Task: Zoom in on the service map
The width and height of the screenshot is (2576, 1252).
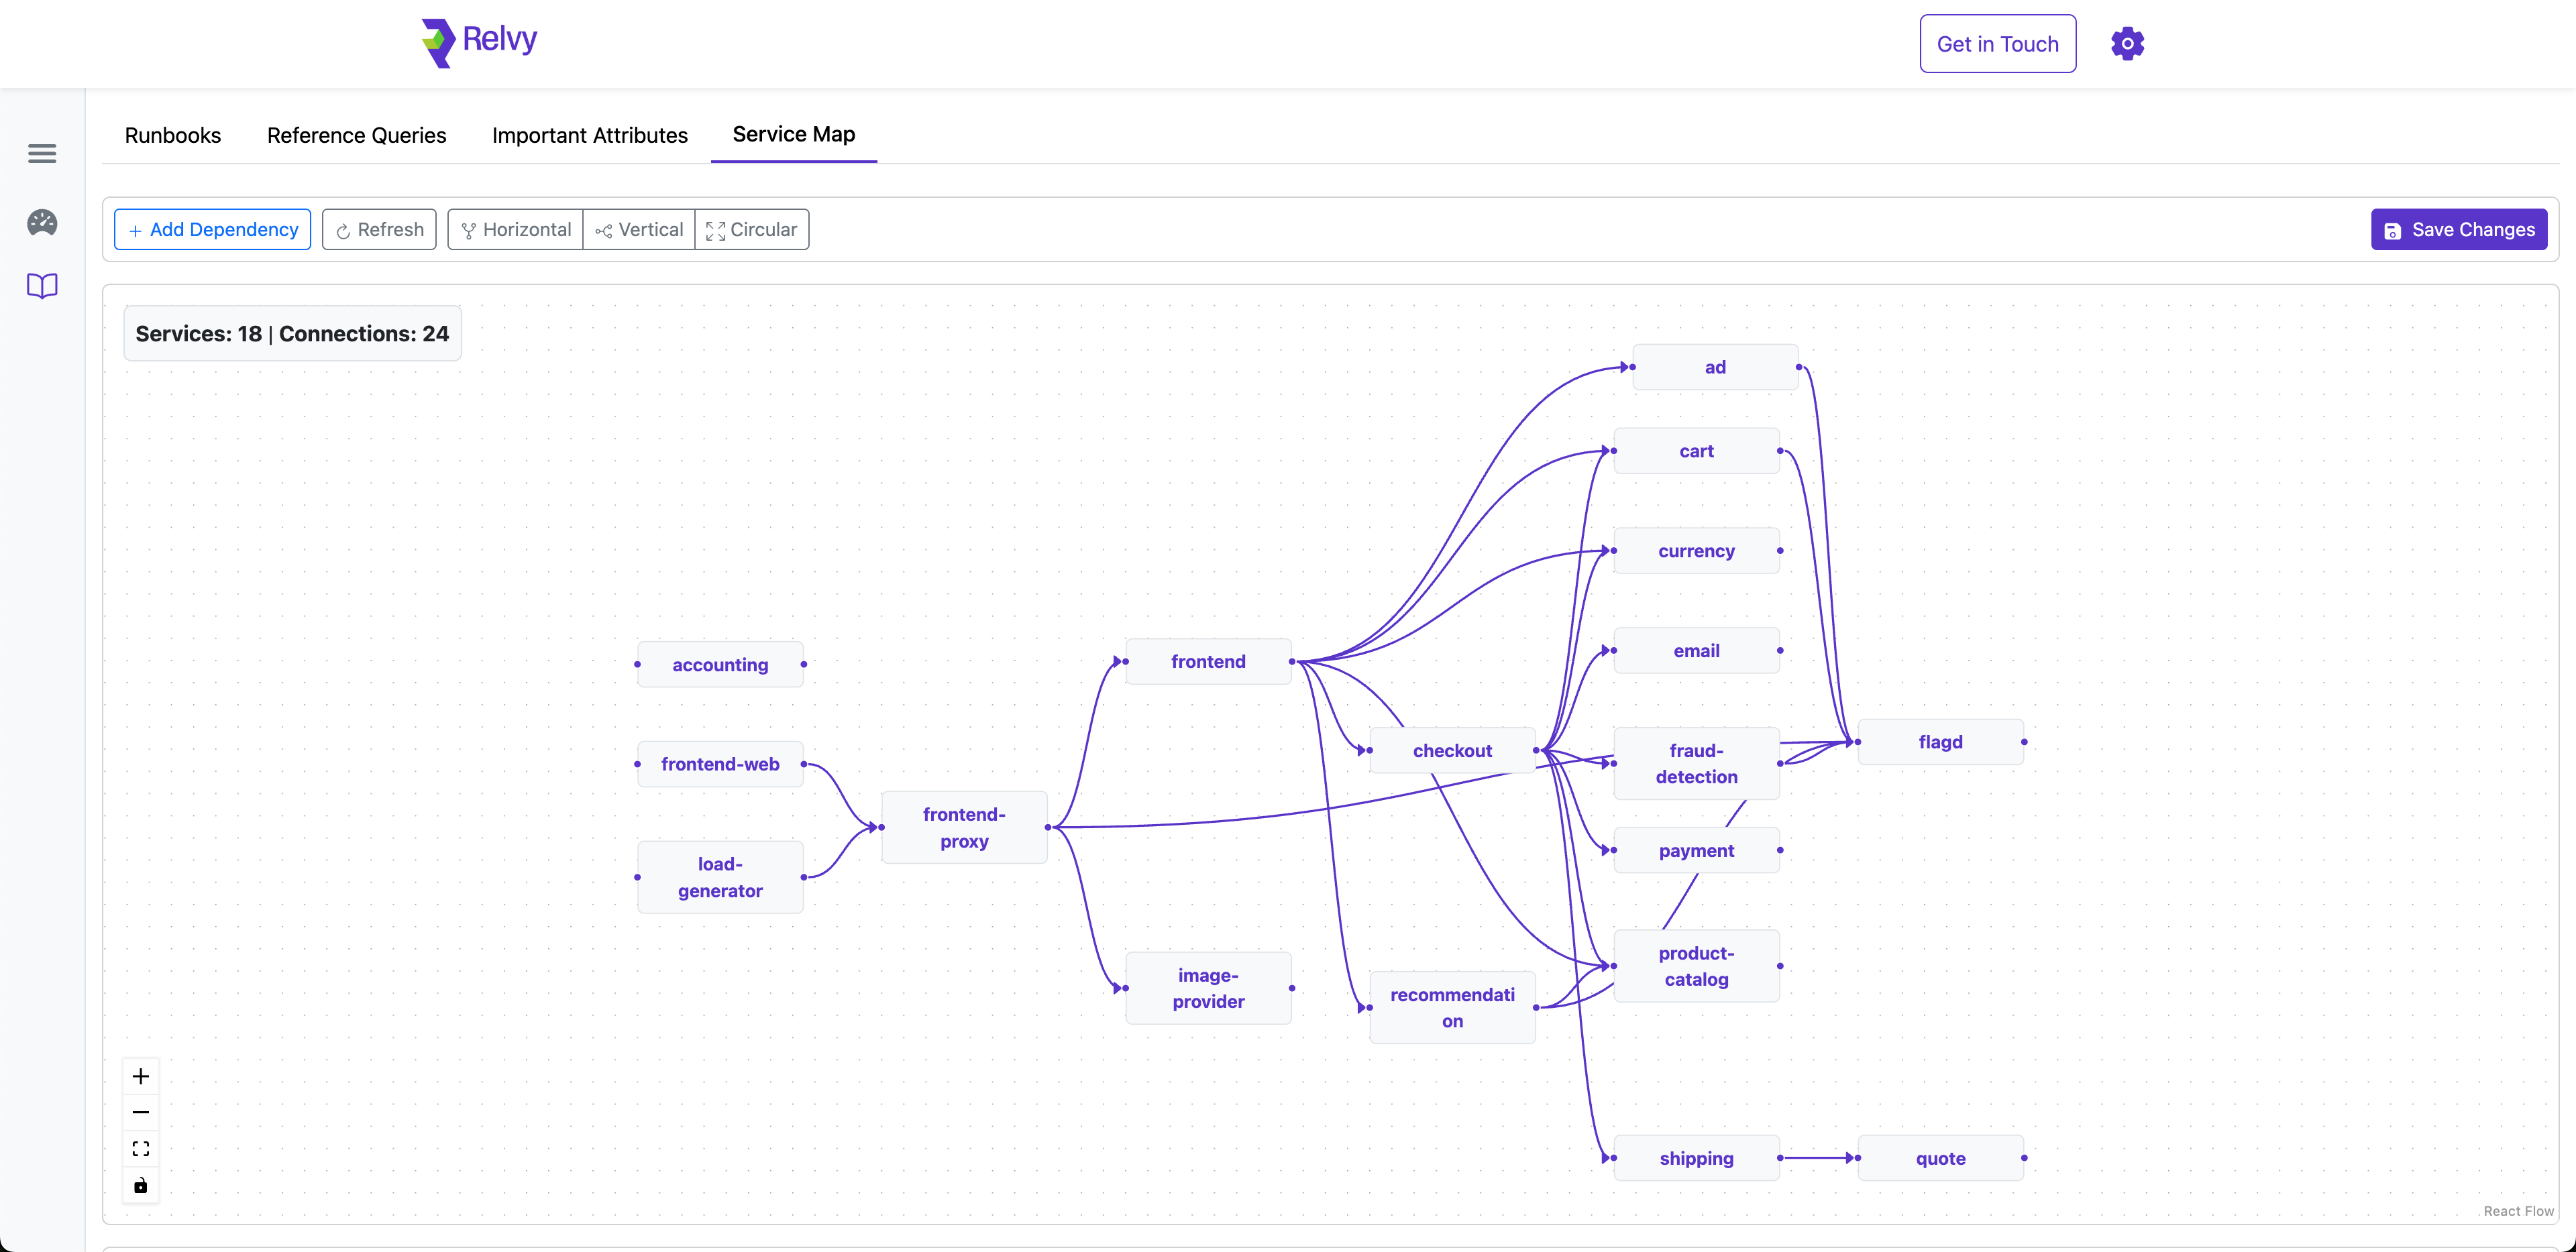Action: pos(140,1076)
